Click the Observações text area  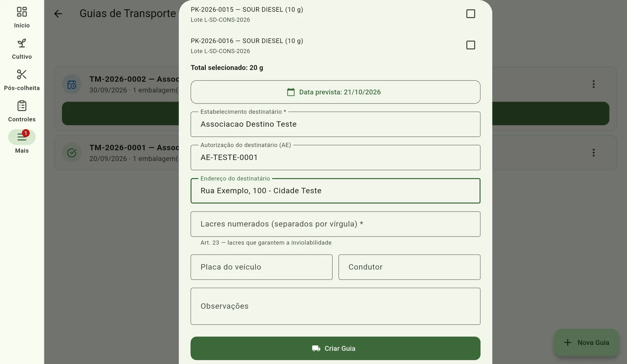[335, 306]
